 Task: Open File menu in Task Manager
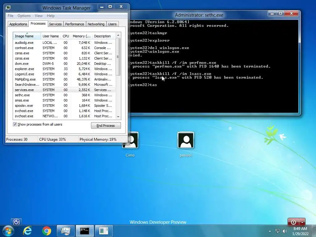click(10, 16)
